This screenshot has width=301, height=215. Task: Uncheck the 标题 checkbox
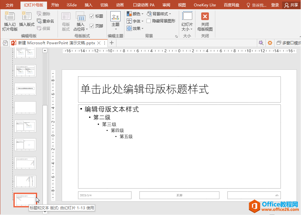click(x=92, y=16)
